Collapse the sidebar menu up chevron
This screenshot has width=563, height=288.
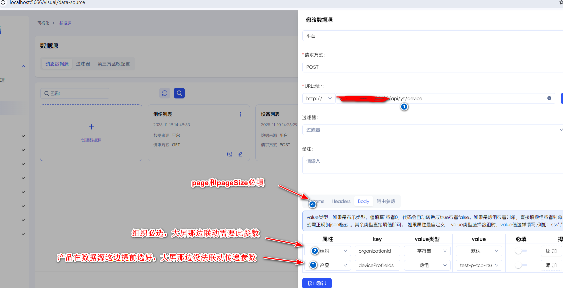23,66
